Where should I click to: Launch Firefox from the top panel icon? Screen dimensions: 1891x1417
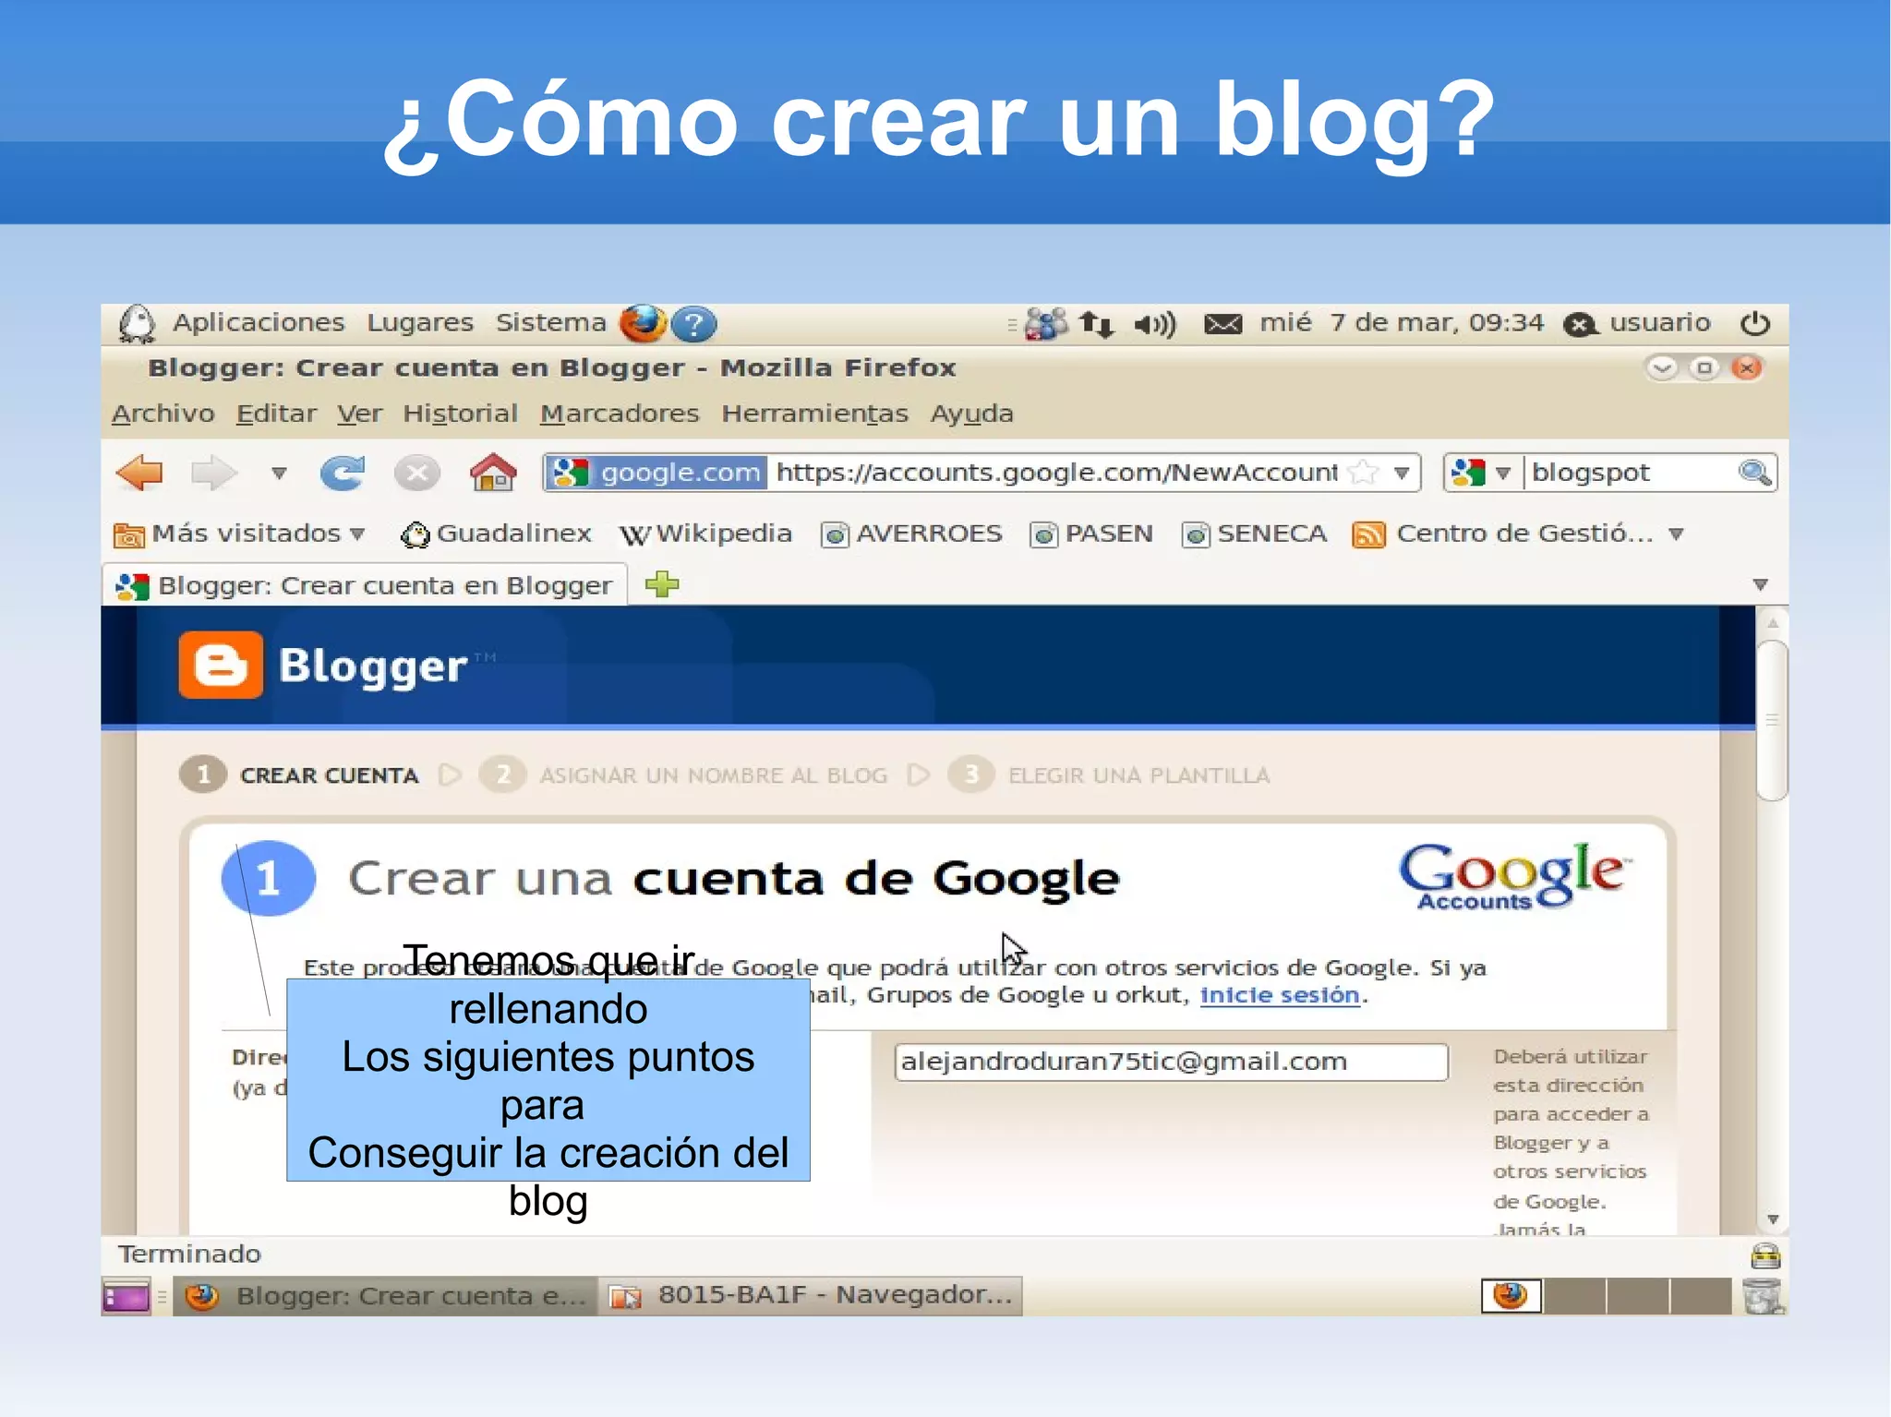coord(644,323)
